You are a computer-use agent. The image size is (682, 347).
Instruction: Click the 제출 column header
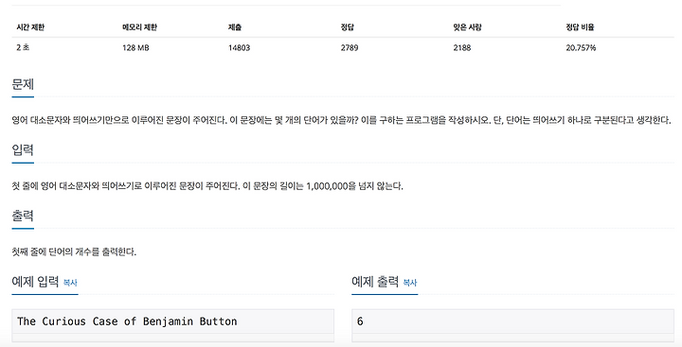coord(235,27)
